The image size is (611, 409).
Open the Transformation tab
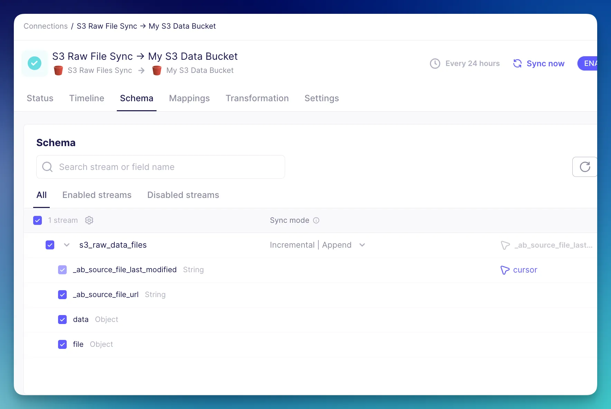pos(257,98)
